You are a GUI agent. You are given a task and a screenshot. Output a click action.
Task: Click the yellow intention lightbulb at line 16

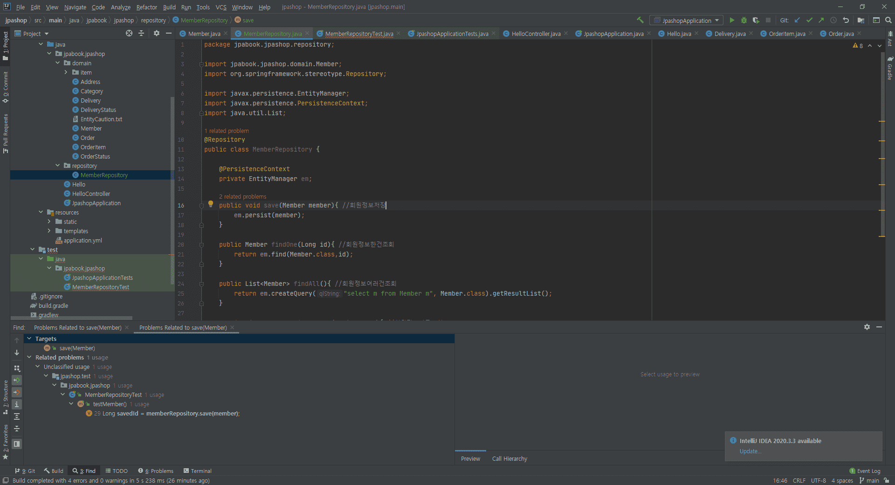[211, 204]
